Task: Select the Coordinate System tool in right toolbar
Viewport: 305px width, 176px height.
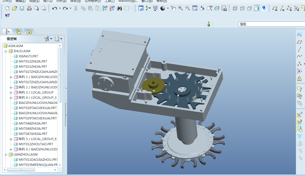Action: pos(299,71)
